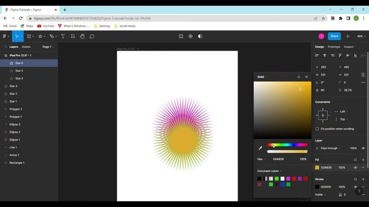369x207 pixels.
Task: Select Star 5 layer
Action: 29,71
